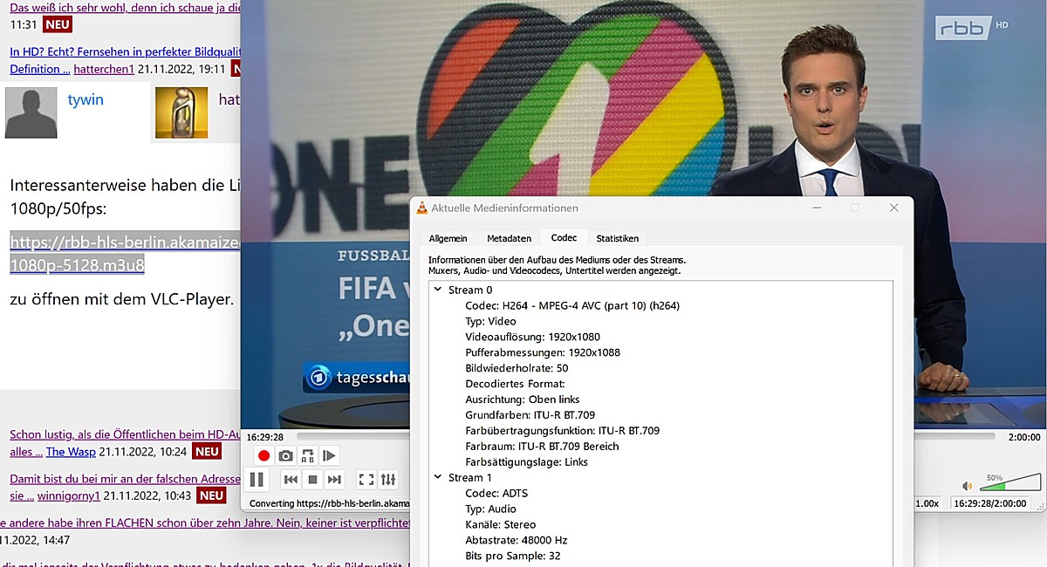The width and height of the screenshot is (1047, 567).
Task: Close the Aktuelle Medieninformationen dialog
Action: pos(893,208)
